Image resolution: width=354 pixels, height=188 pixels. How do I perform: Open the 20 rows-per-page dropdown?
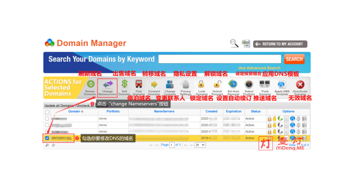(x=200, y=145)
